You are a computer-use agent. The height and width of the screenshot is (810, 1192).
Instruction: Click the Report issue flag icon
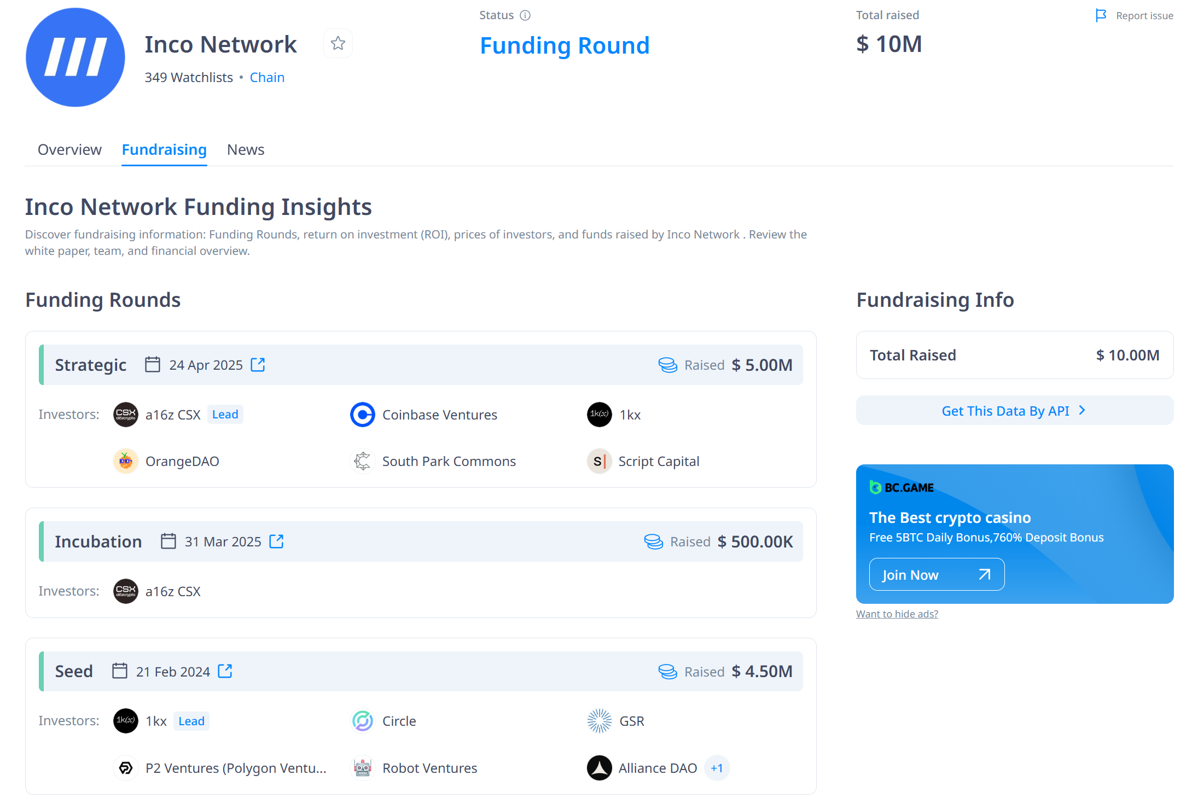click(1101, 15)
